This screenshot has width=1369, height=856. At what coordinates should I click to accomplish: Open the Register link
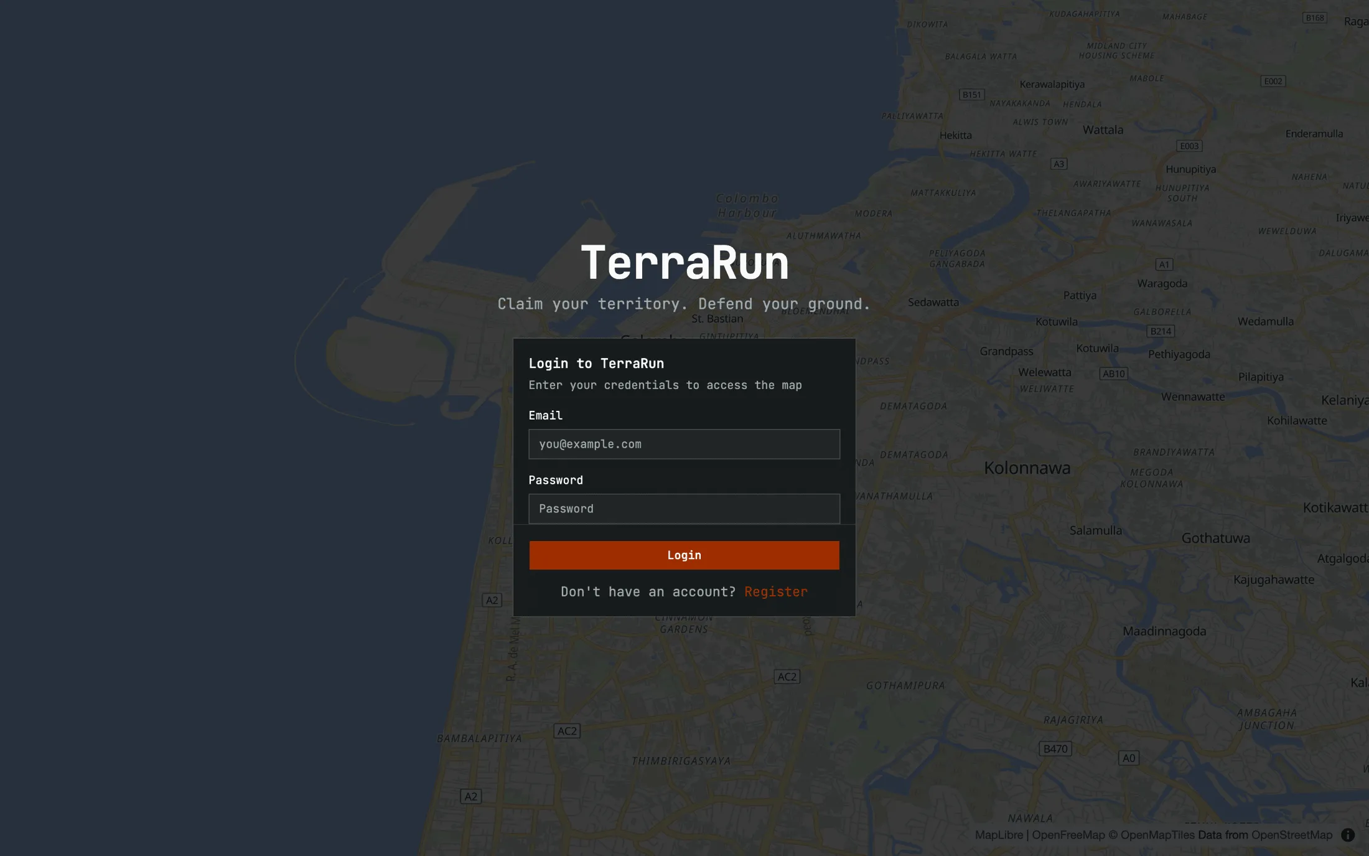point(775,591)
